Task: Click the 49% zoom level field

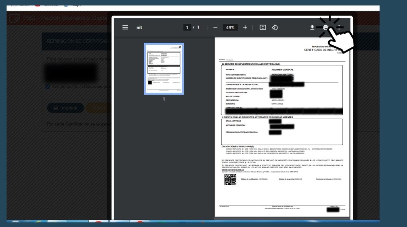Action: (x=230, y=27)
